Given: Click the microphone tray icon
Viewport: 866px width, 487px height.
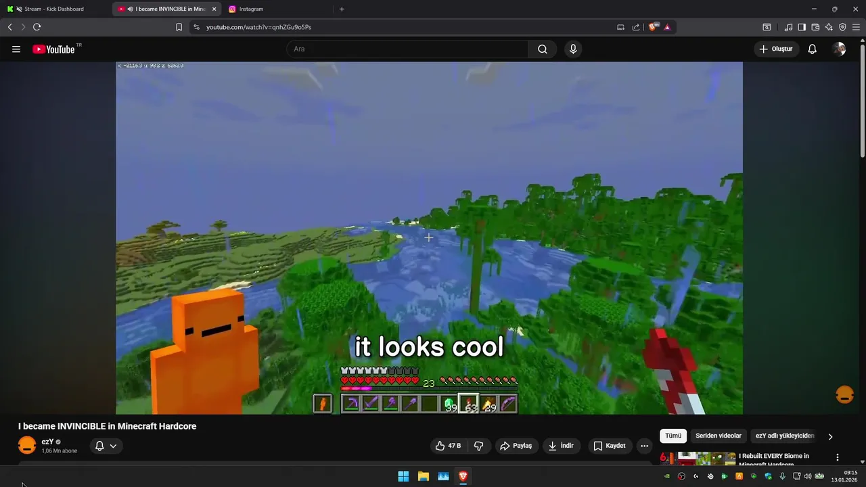Looking at the screenshot, I should pos(783,476).
